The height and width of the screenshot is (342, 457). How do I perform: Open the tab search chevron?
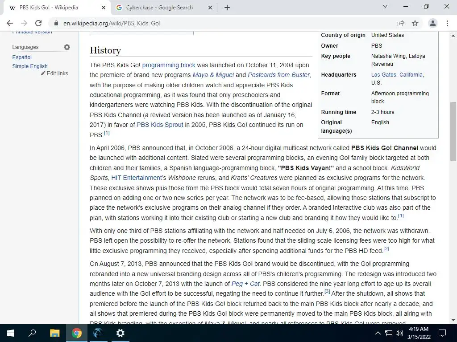click(x=385, y=6)
